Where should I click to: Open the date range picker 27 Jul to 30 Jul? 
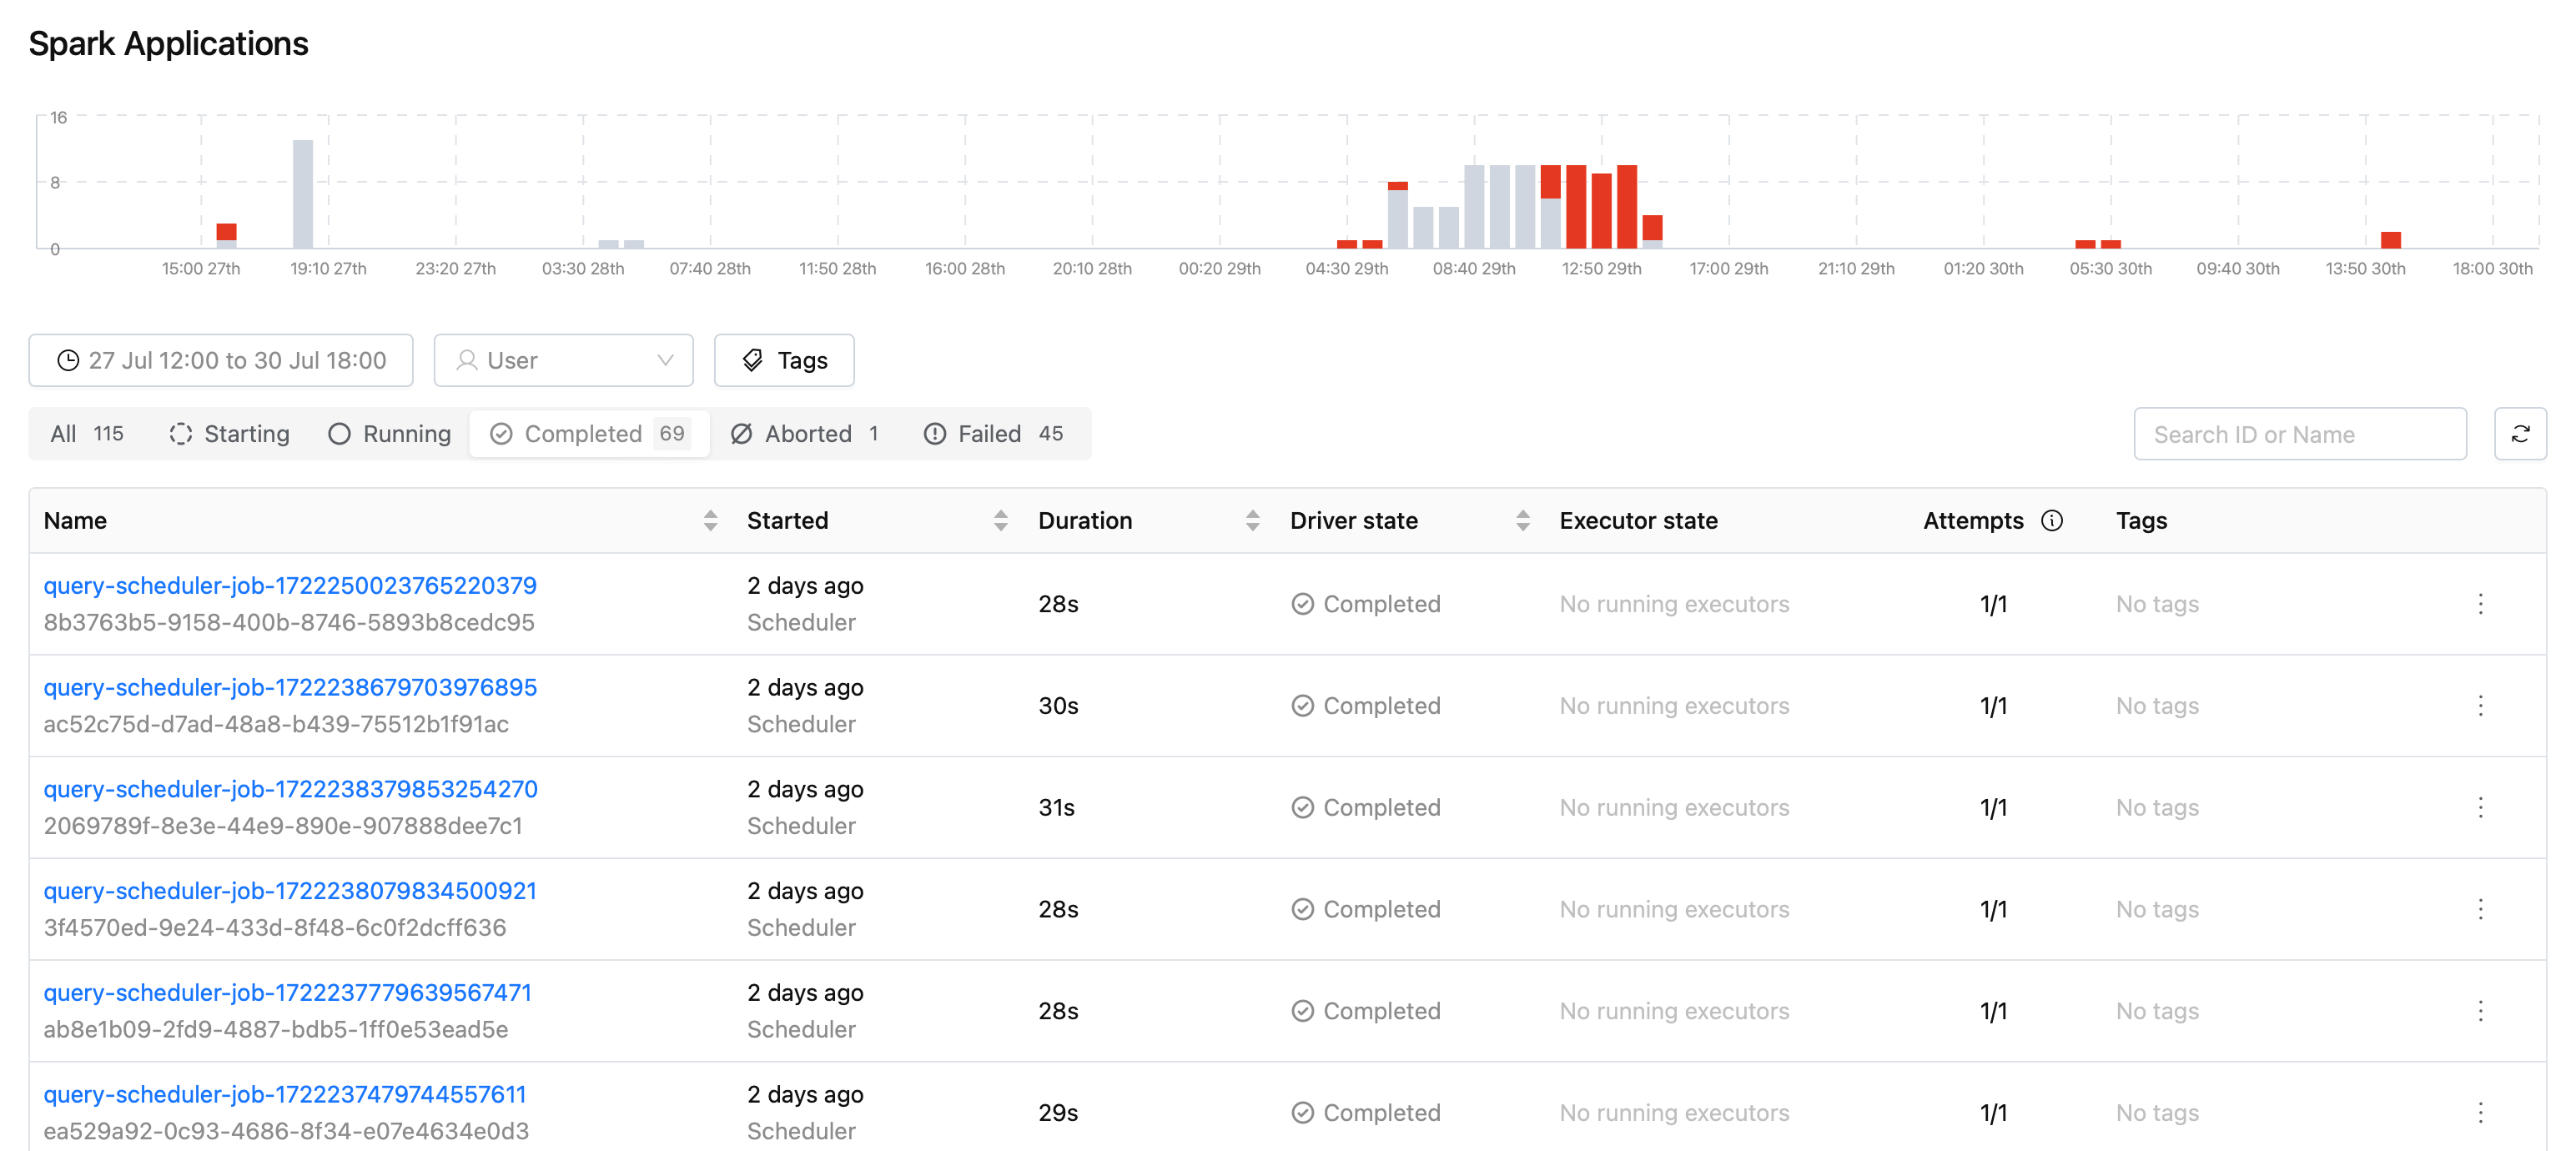pos(221,361)
